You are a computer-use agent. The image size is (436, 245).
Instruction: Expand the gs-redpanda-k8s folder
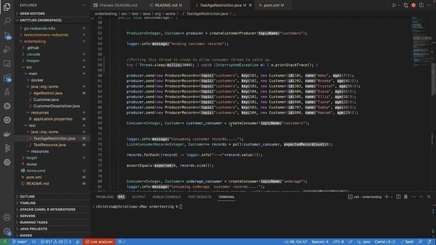[40, 29]
